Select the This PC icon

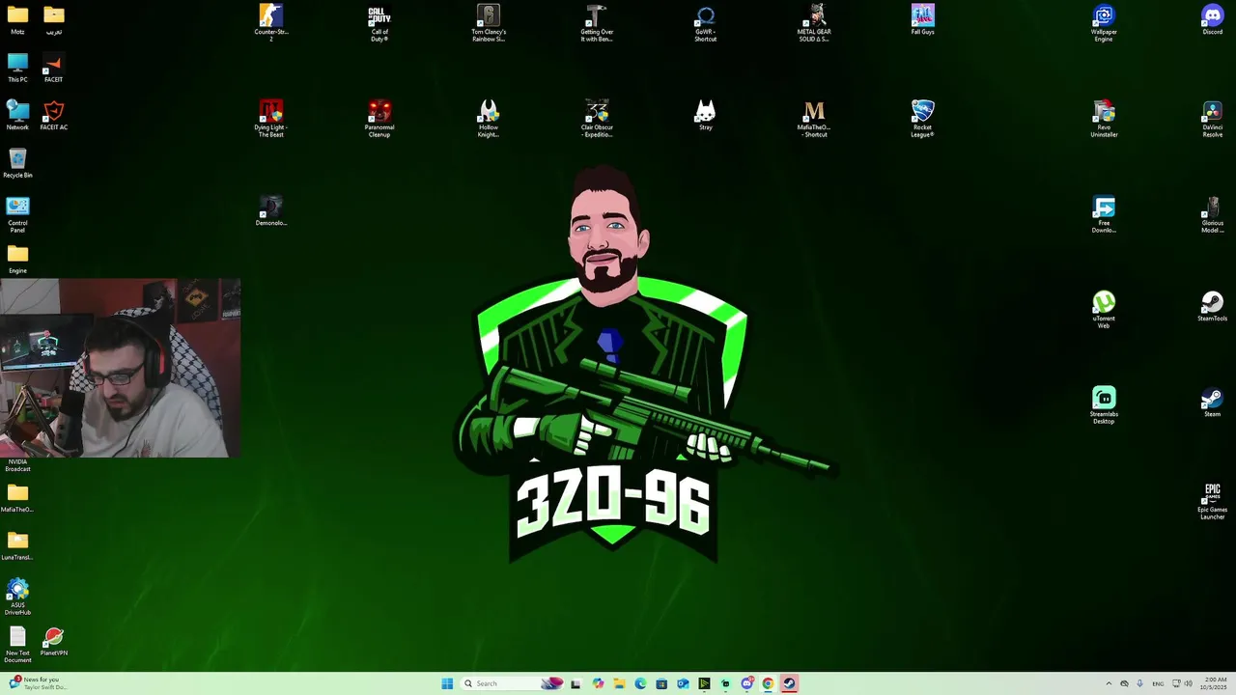point(17,68)
